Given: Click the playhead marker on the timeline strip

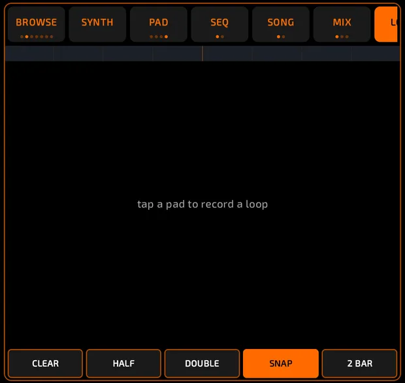Looking at the screenshot, I should [x=202, y=54].
